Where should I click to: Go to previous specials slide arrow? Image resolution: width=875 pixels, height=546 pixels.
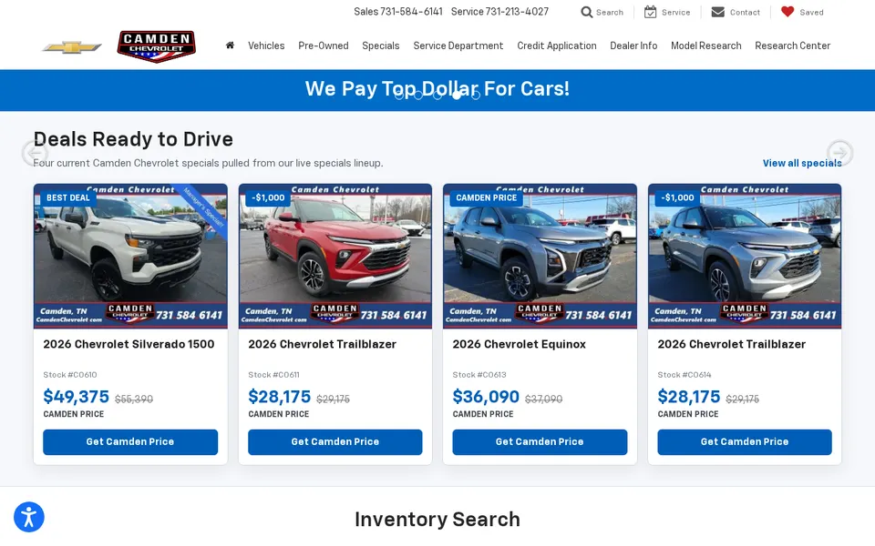pyautogui.click(x=36, y=152)
